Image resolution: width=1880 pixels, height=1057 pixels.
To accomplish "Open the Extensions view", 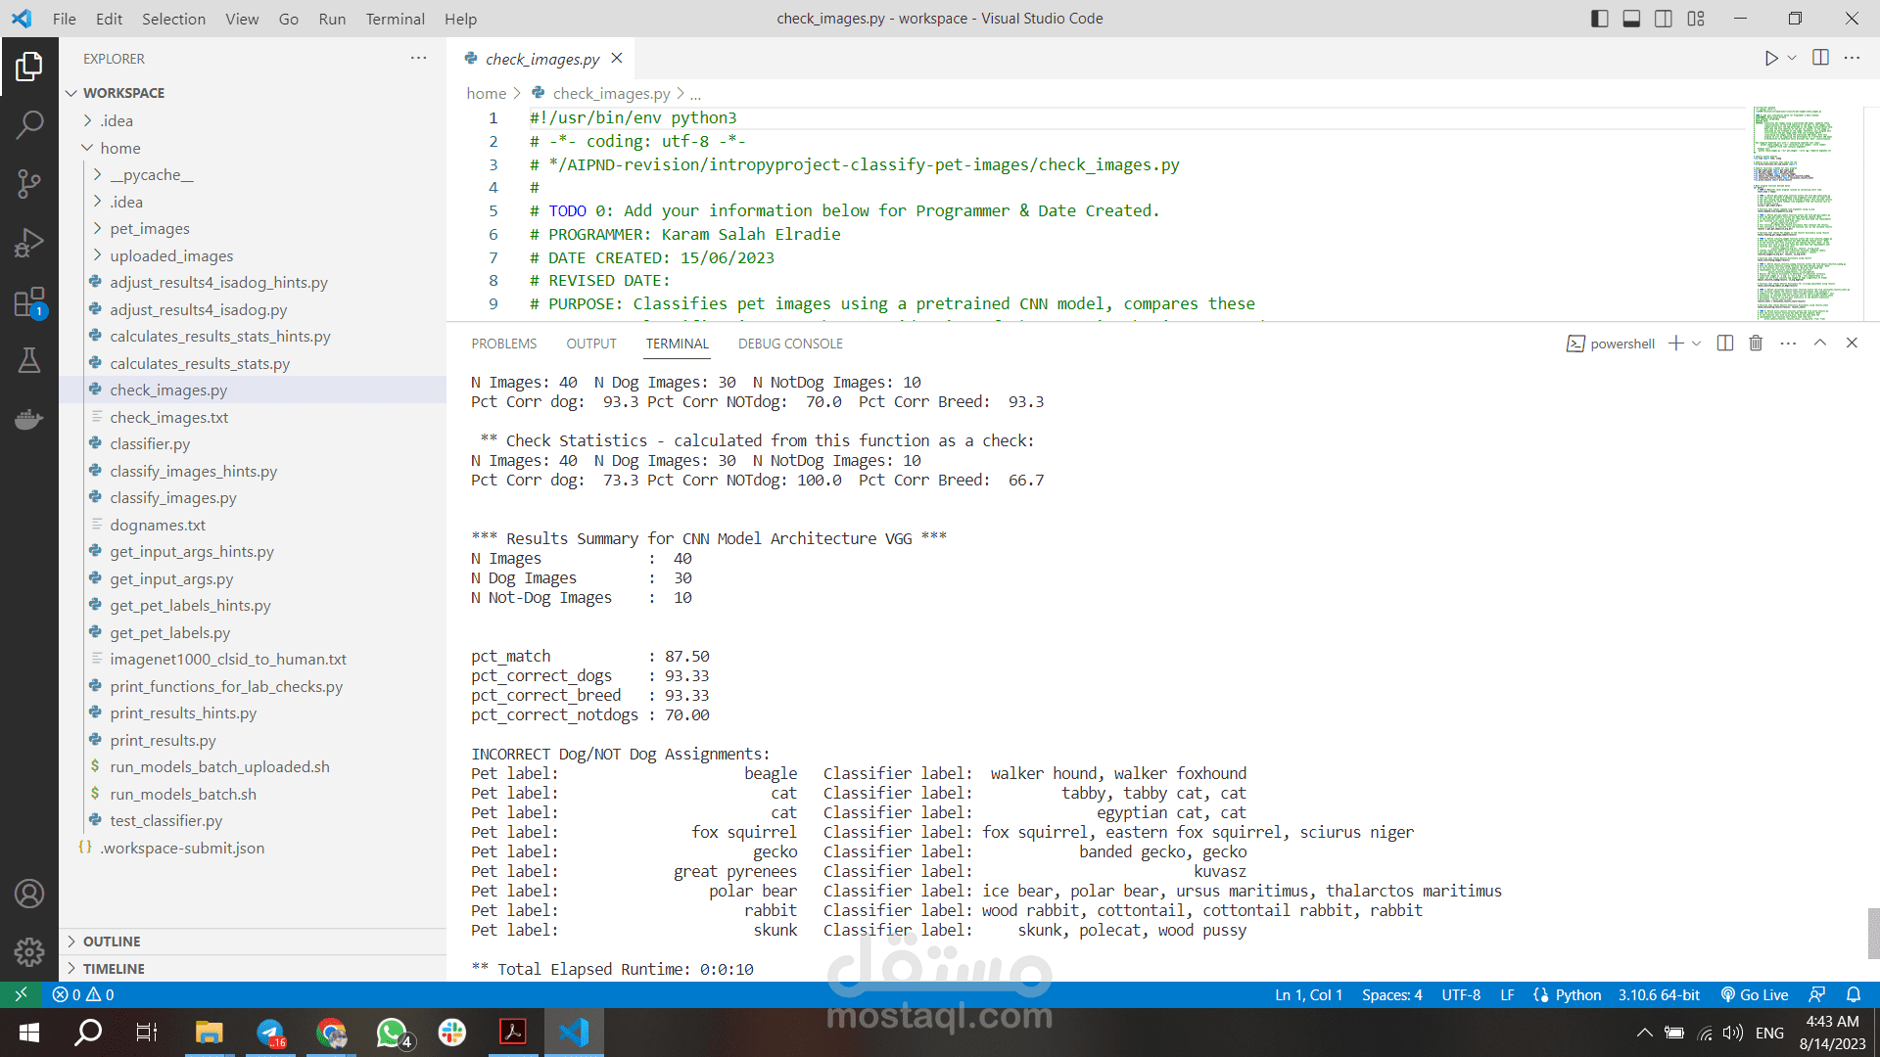I will pos(29,302).
